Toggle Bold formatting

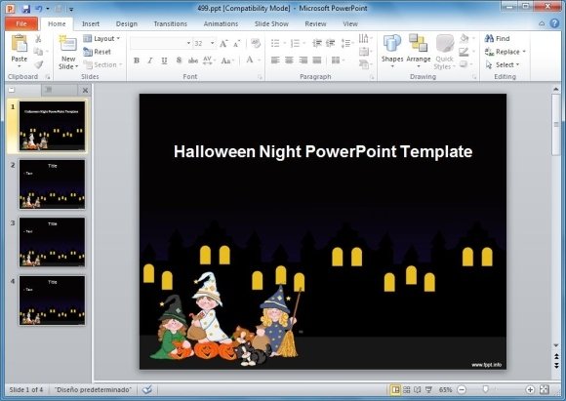(x=137, y=60)
